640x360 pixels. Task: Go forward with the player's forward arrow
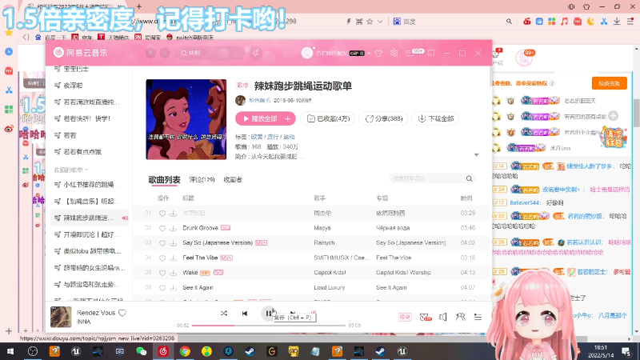[x=165, y=53]
